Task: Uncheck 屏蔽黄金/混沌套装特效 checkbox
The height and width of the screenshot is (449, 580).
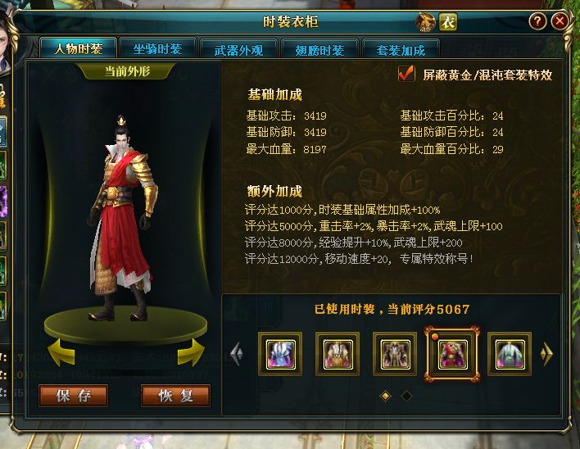Action: tap(406, 73)
